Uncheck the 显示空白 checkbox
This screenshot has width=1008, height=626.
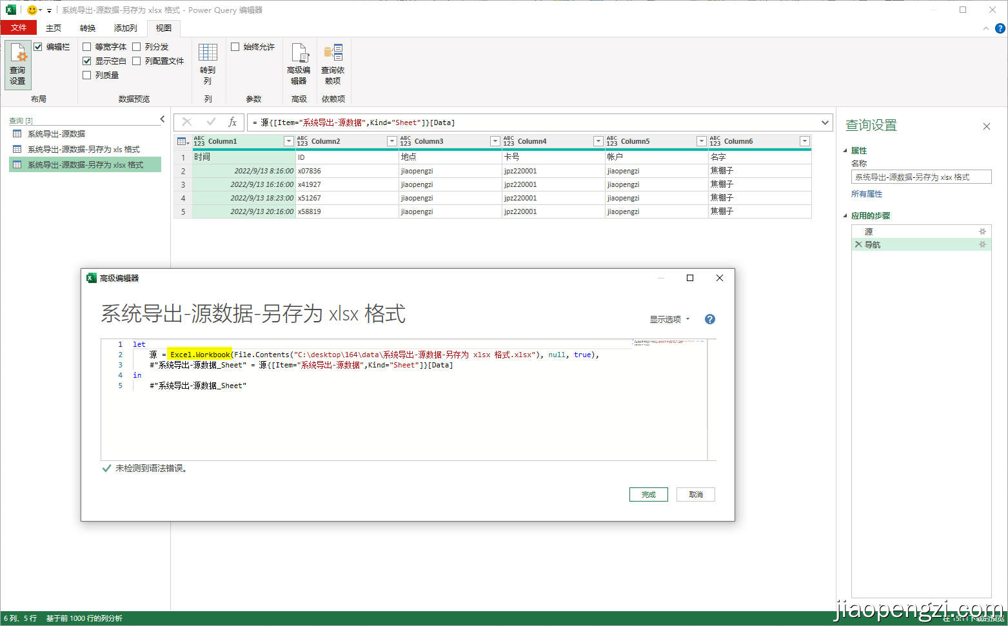coord(86,60)
